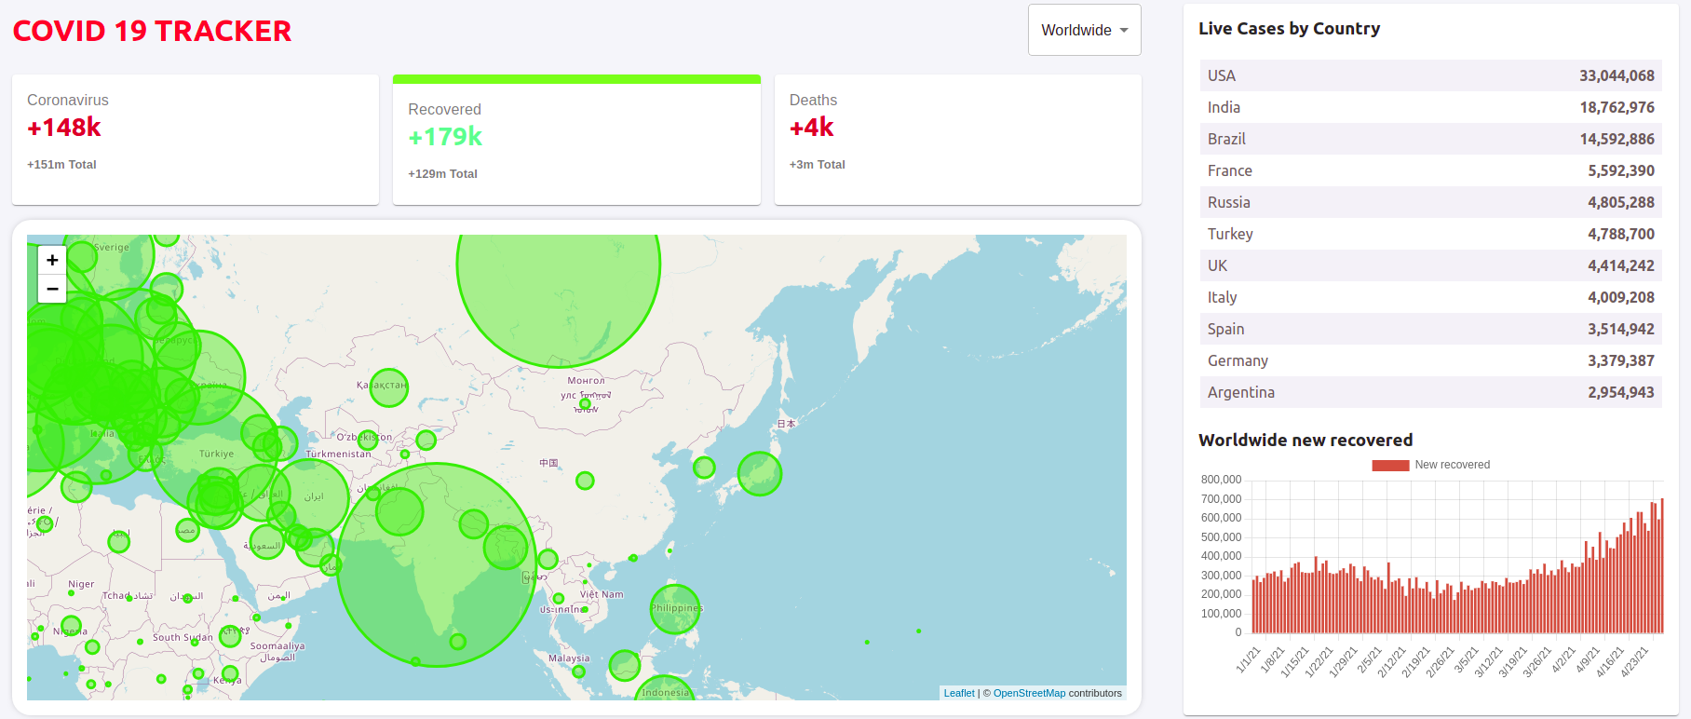
Task: Click the +179k recovered number
Action: (445, 137)
